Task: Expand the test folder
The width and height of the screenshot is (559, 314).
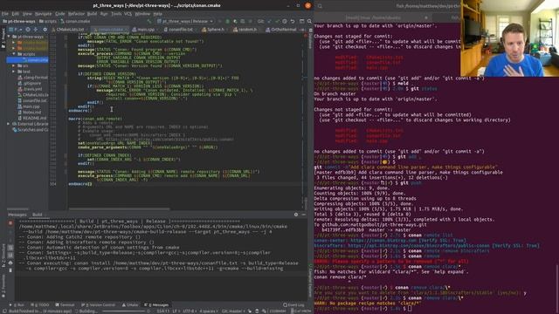Action: (14, 72)
